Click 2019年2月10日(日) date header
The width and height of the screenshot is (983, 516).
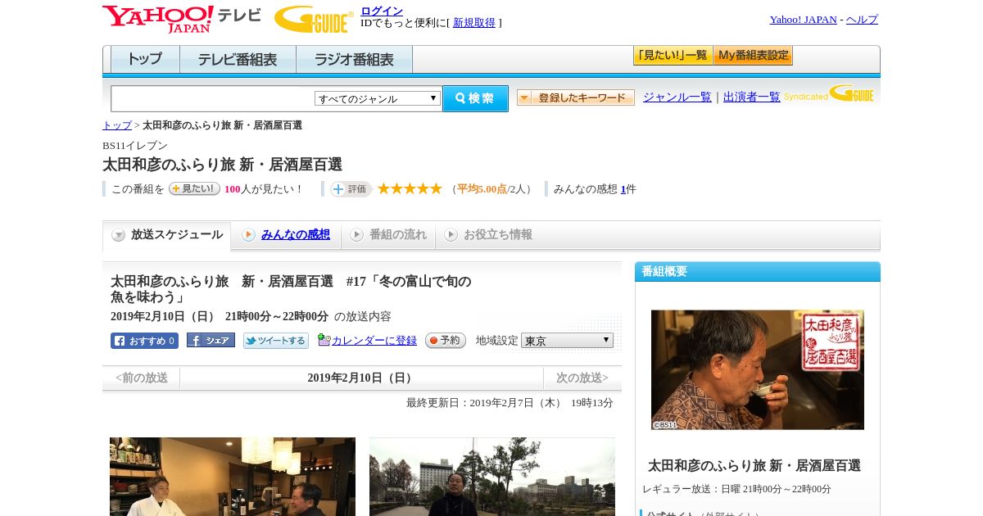click(x=362, y=378)
